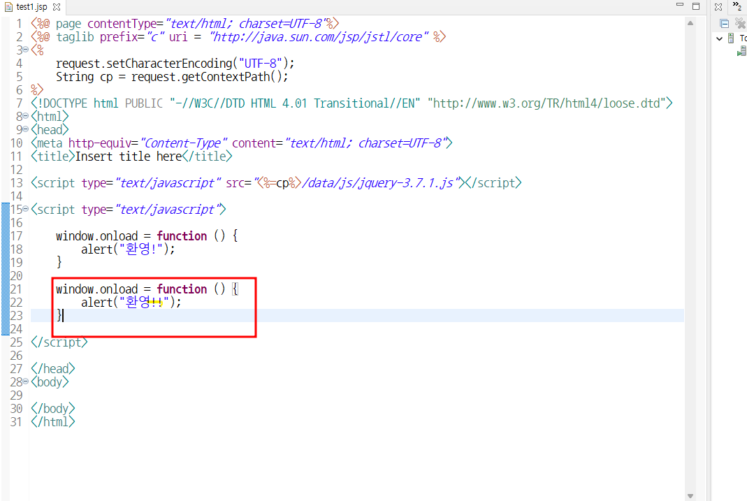Place cursor in DOCTYPE declaration line
This screenshot has height=501, width=747.
(x=351, y=103)
